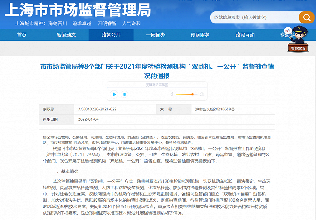Click the loud volume speaker icon
The width and height of the screenshot is (316, 220).
point(202,94)
